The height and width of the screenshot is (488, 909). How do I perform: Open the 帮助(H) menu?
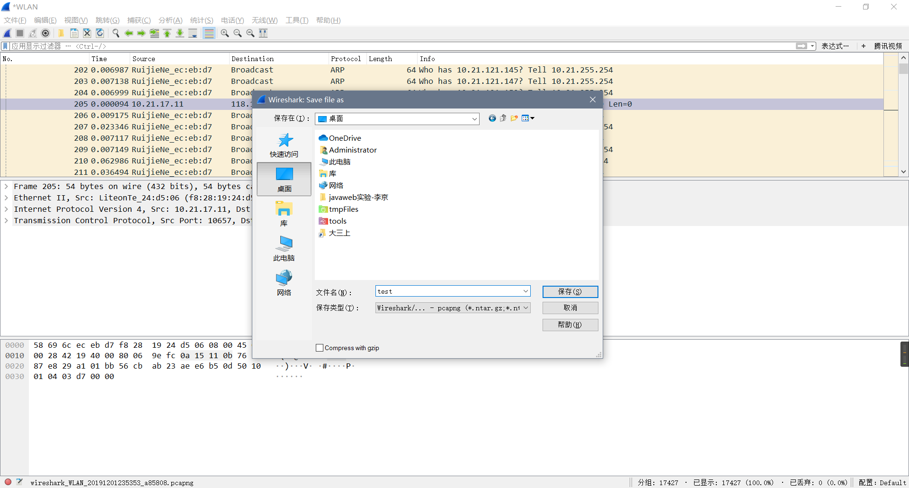(329, 20)
